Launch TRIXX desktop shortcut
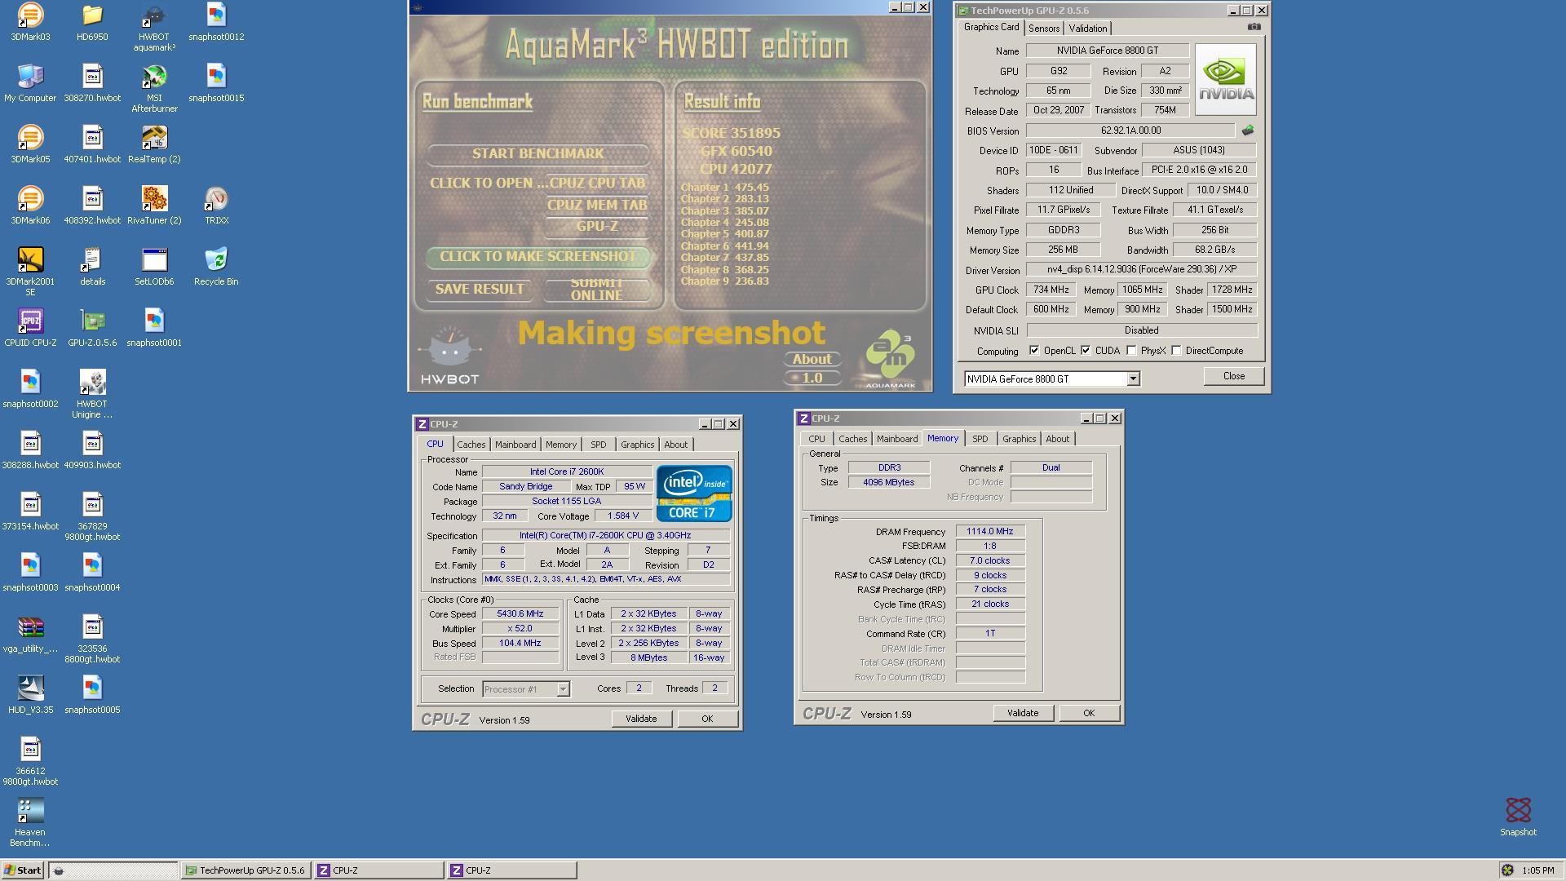 [216, 206]
